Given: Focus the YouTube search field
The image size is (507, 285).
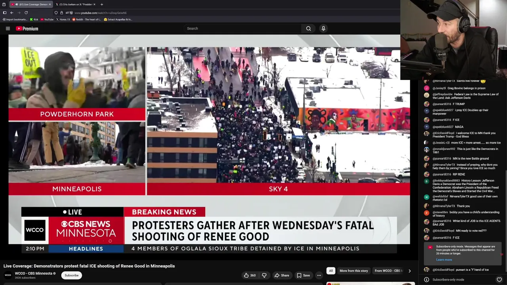Looking at the screenshot, I should [242, 28].
